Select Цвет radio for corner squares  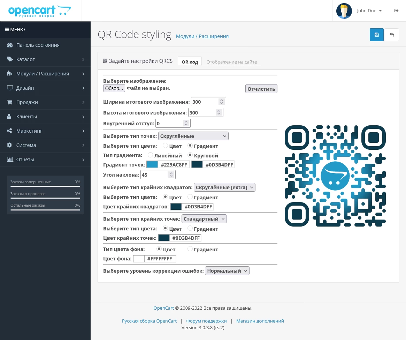tap(165, 197)
